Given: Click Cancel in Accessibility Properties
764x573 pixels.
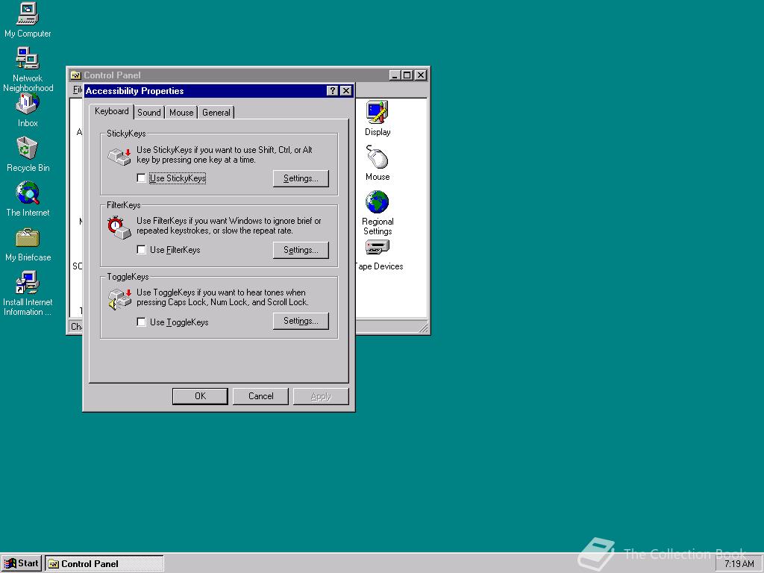Looking at the screenshot, I should 260,396.
